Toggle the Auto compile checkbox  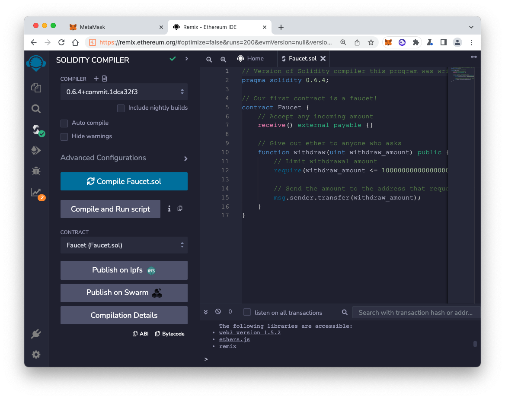coord(64,123)
